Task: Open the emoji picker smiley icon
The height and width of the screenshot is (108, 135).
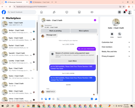Action: click(x=92, y=99)
